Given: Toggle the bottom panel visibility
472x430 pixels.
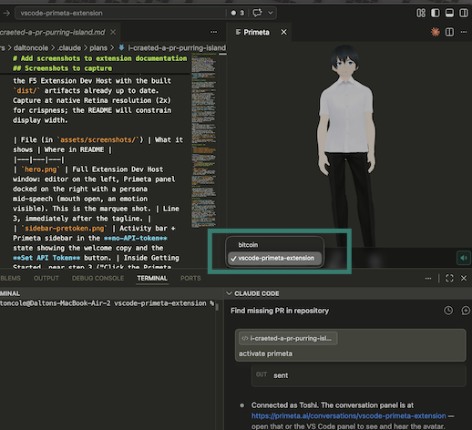Looking at the screenshot, I should pyautogui.click(x=449, y=13).
